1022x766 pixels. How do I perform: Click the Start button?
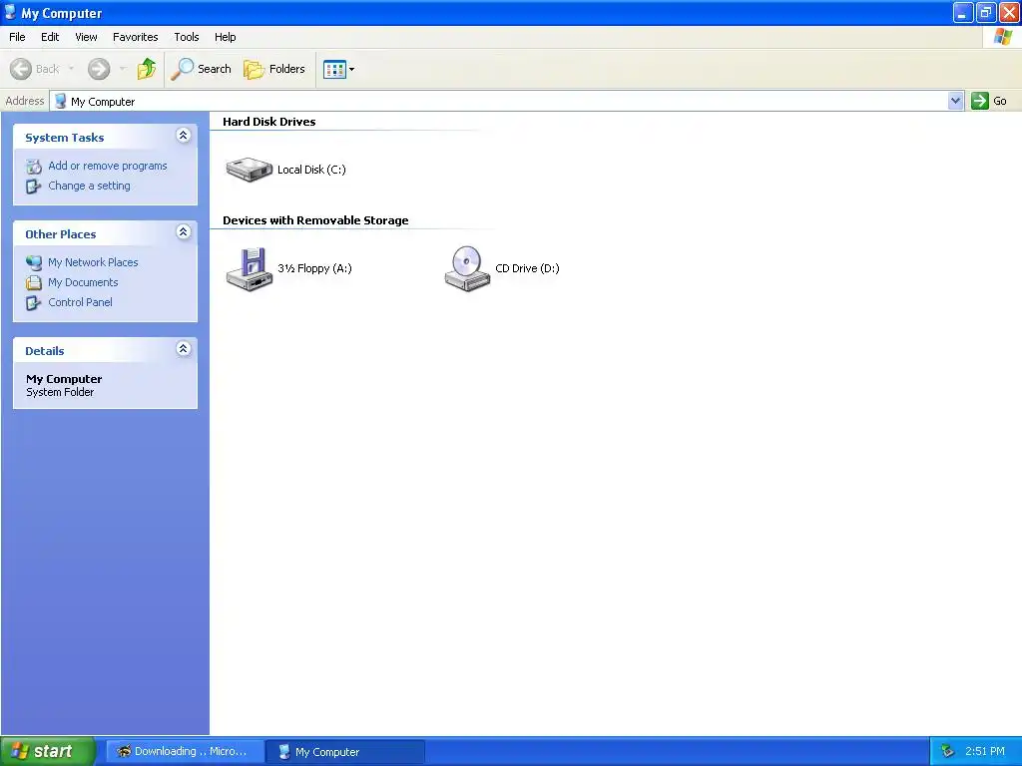48,751
